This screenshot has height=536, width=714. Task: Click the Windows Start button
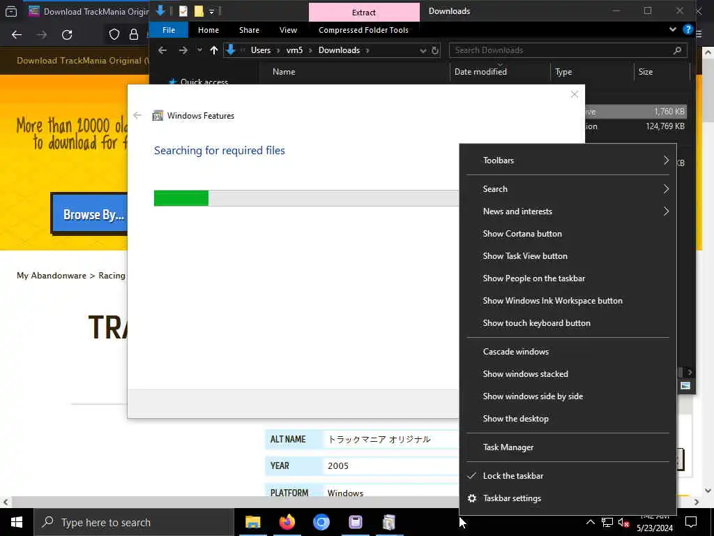point(17,522)
